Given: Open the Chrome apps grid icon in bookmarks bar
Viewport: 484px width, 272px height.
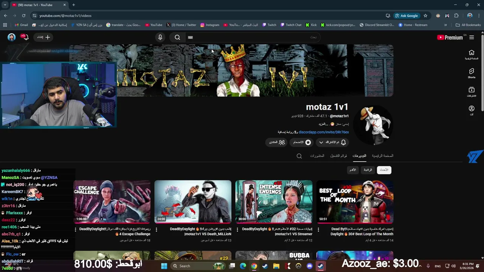Looking at the screenshot, I should [5, 25].
